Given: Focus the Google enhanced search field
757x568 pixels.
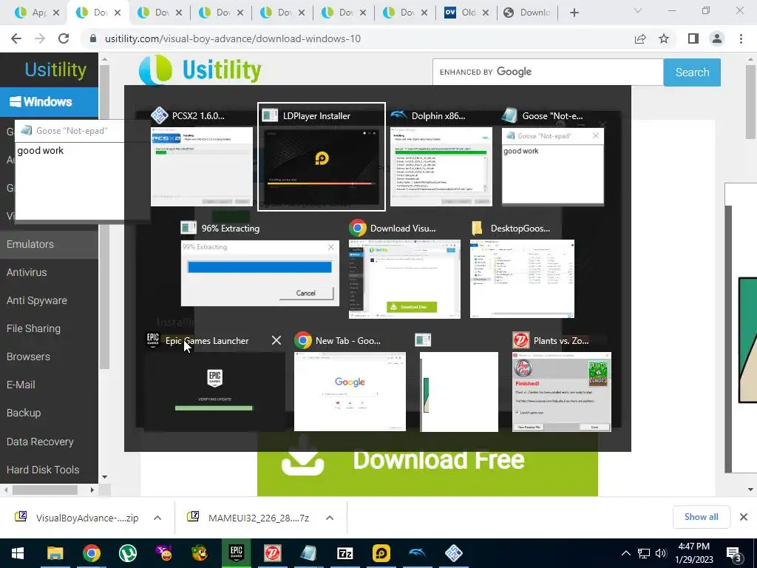Looking at the screenshot, I should 548,72.
